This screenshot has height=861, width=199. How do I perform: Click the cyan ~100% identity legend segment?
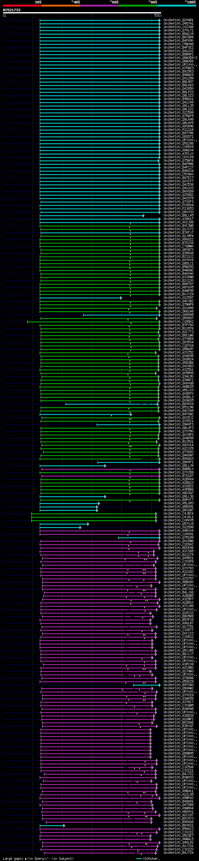[x=177, y=5]
